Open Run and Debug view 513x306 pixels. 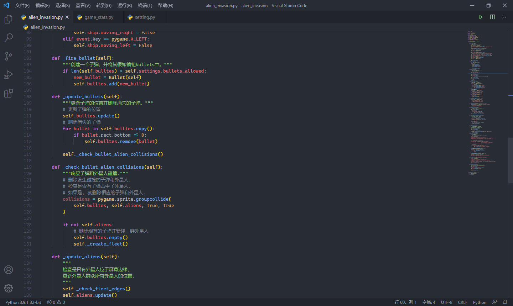click(9, 75)
